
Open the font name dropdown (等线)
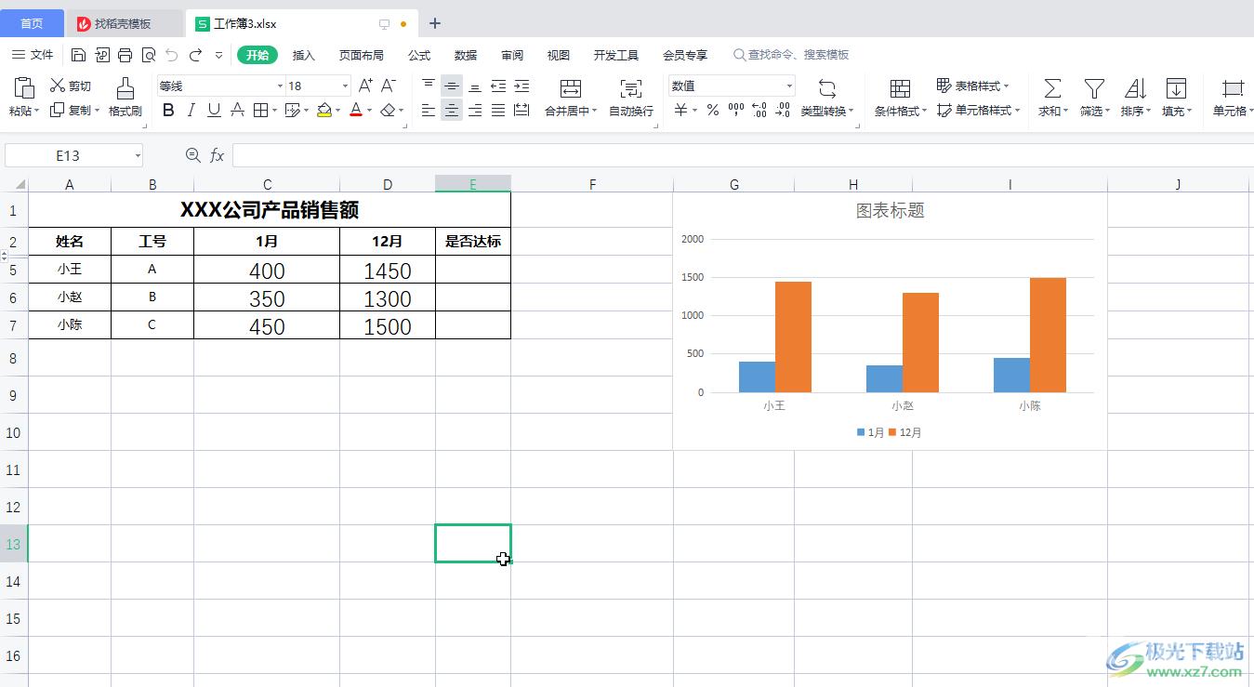[x=280, y=86]
